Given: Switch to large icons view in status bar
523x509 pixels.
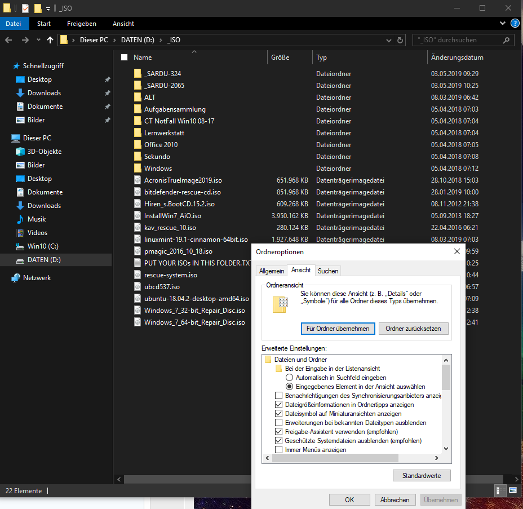Looking at the screenshot, I should point(513,490).
